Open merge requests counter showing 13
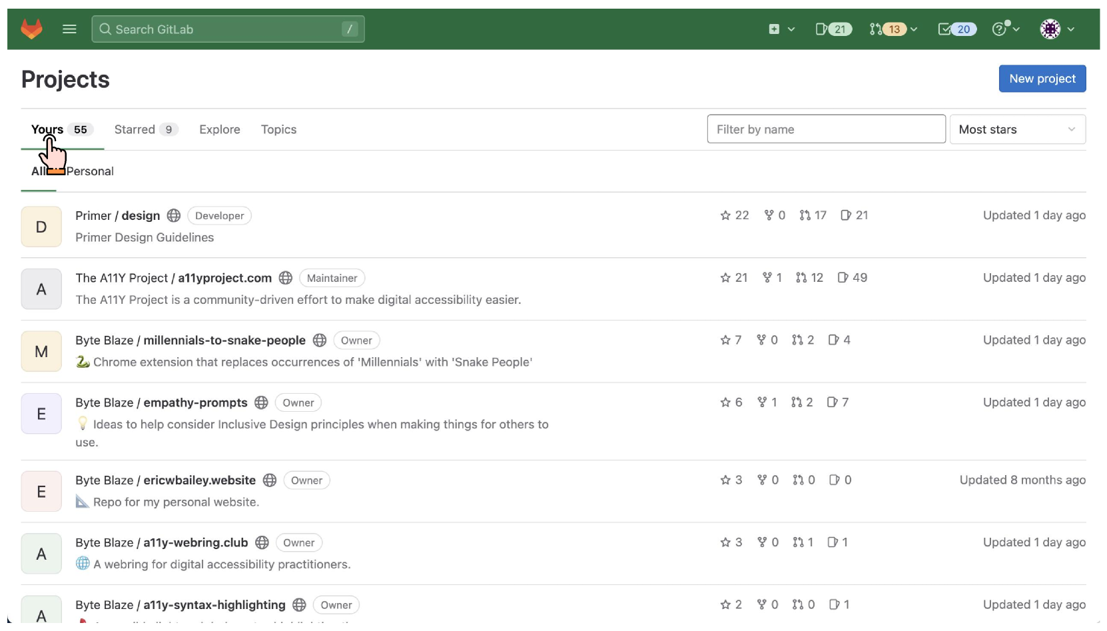 (889, 29)
